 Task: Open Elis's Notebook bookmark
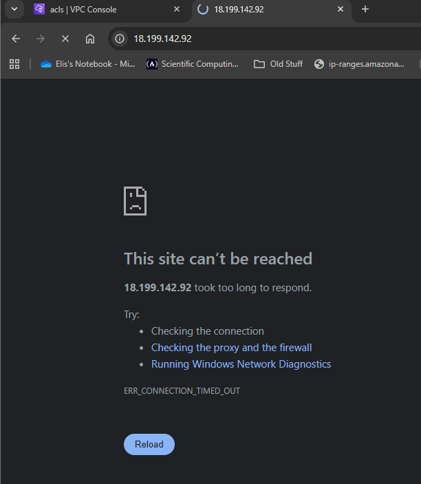pyautogui.click(x=88, y=64)
